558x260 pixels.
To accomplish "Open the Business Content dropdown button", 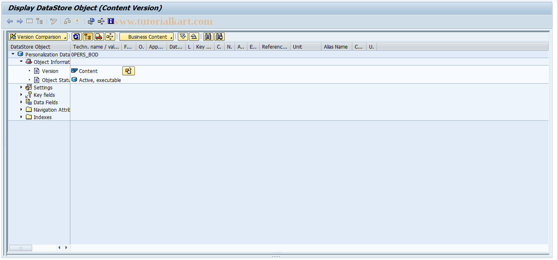I will click(146, 37).
